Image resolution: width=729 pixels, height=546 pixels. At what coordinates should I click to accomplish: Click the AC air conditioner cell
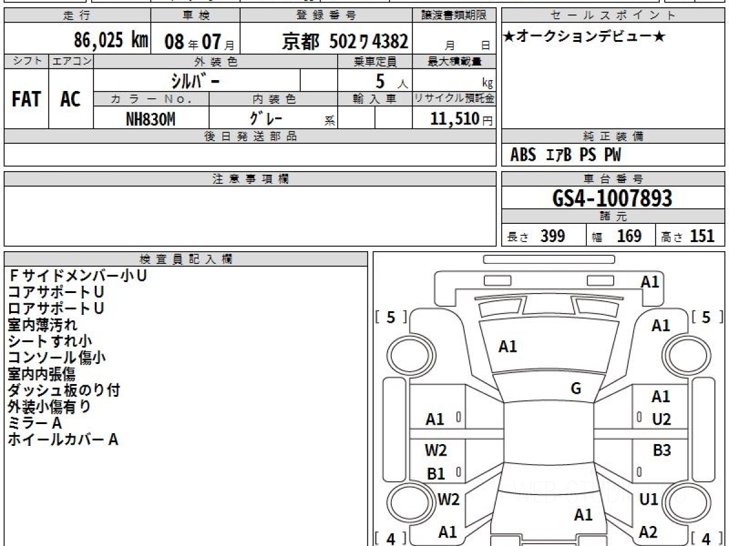tap(70, 99)
